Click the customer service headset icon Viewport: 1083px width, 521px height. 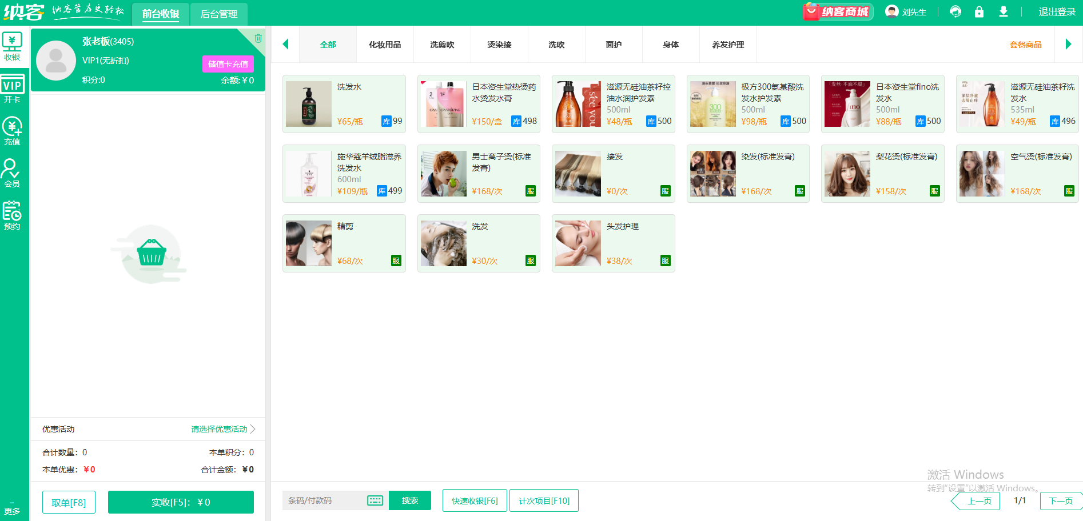coord(955,11)
